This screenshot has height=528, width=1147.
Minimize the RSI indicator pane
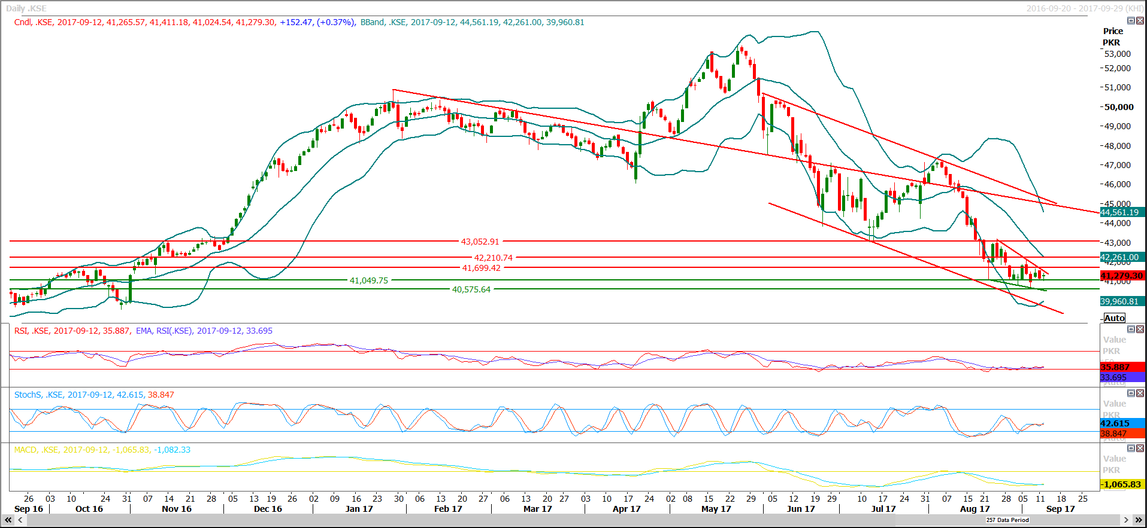coord(1131,329)
